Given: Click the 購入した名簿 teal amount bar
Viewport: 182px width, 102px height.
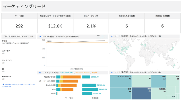Looking at the screenshot, I should point(89,85).
